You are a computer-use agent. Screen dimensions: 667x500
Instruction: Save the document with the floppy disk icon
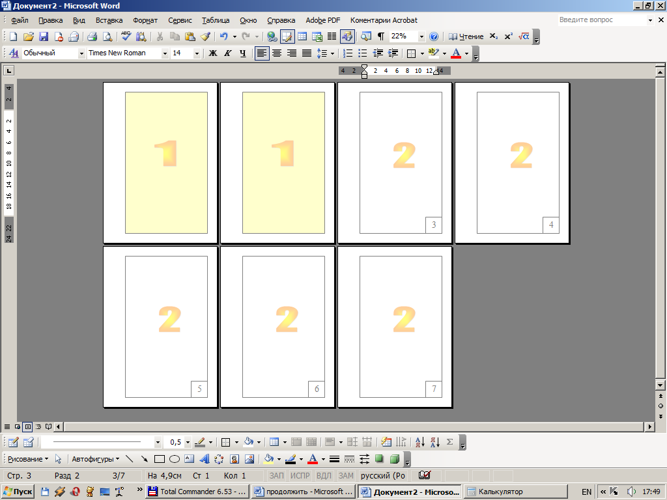pyautogui.click(x=44, y=36)
